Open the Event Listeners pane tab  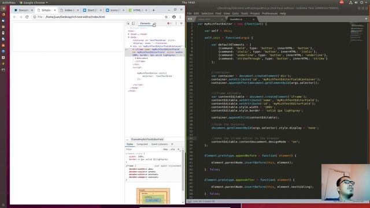tap(160, 144)
